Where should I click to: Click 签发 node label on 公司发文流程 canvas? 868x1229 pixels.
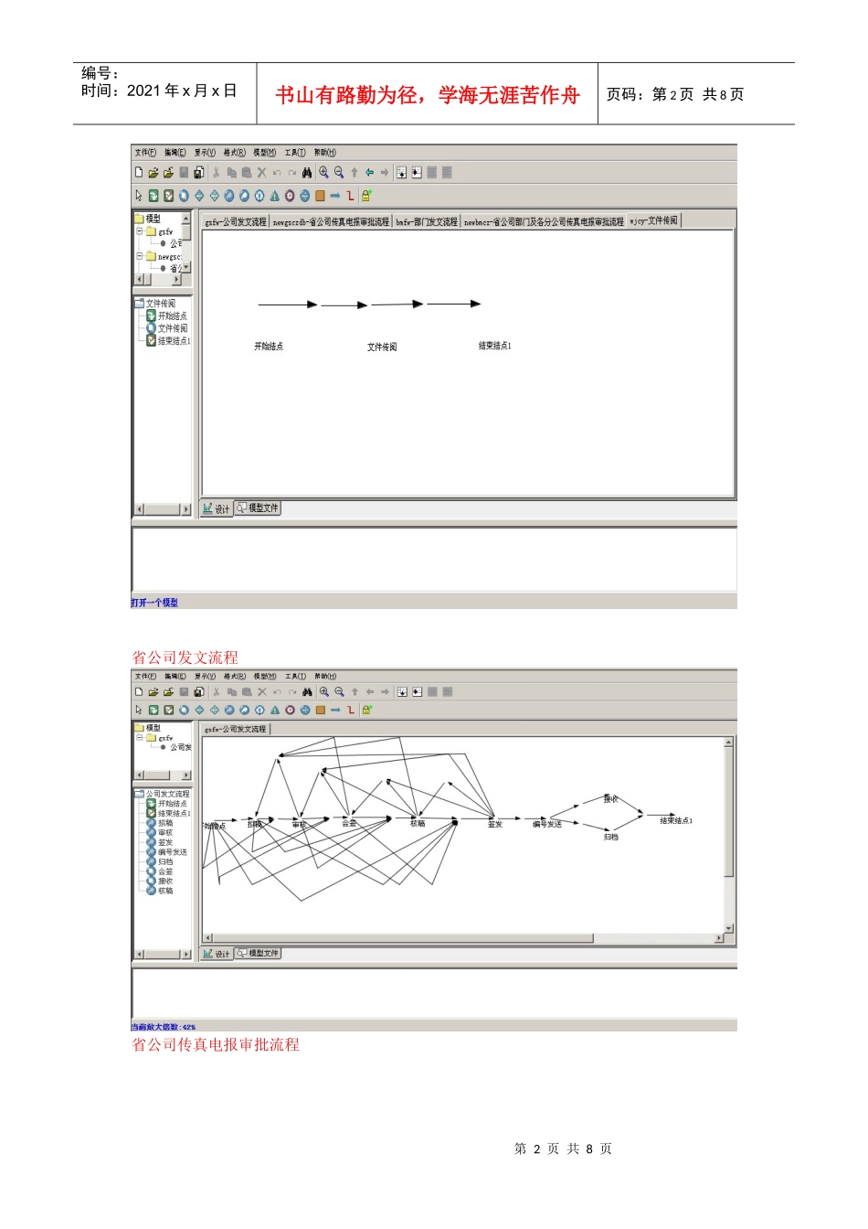pos(495,825)
